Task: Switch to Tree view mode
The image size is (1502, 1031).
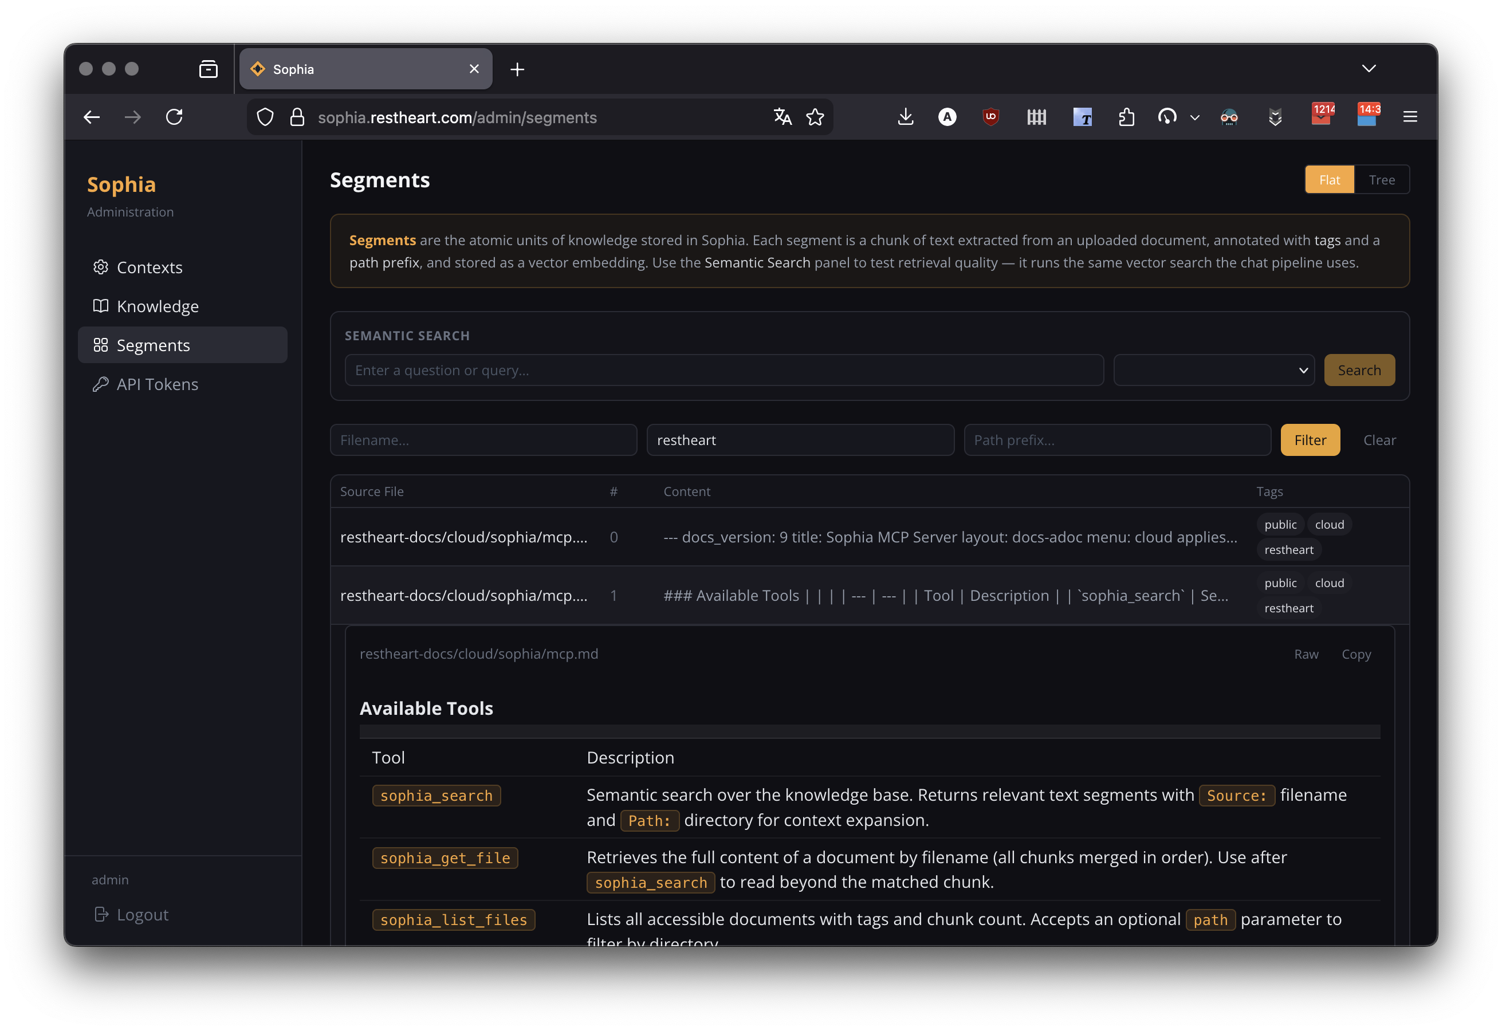Action: point(1381,180)
